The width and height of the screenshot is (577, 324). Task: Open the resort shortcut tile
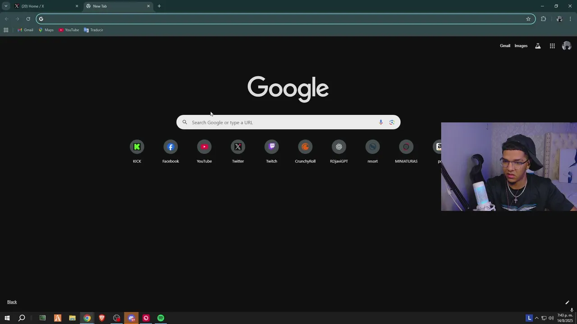click(372, 152)
